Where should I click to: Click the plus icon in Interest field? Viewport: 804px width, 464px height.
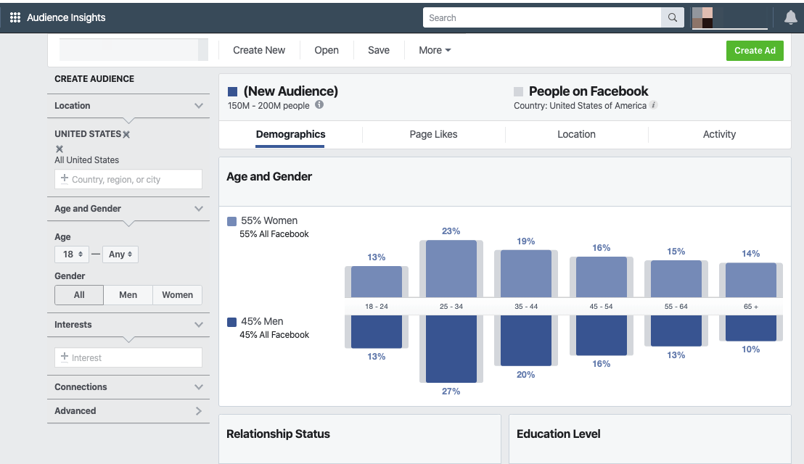(65, 357)
